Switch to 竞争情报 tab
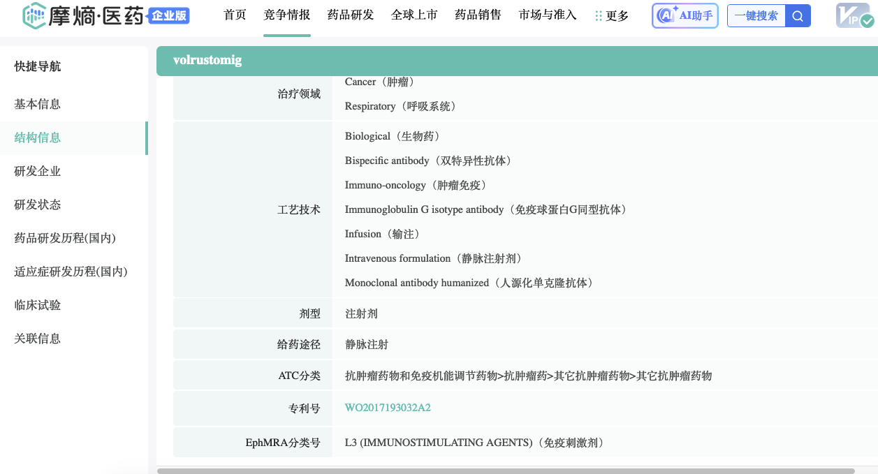The width and height of the screenshot is (878, 474). [x=287, y=15]
